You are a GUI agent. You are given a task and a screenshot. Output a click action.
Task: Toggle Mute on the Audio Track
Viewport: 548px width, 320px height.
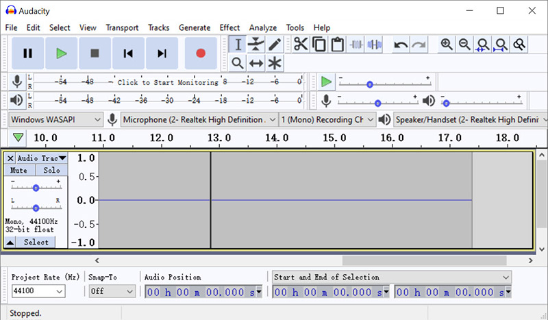[x=19, y=171]
